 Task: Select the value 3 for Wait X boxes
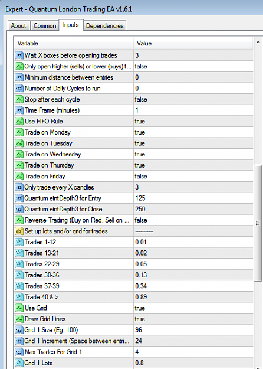[137, 55]
